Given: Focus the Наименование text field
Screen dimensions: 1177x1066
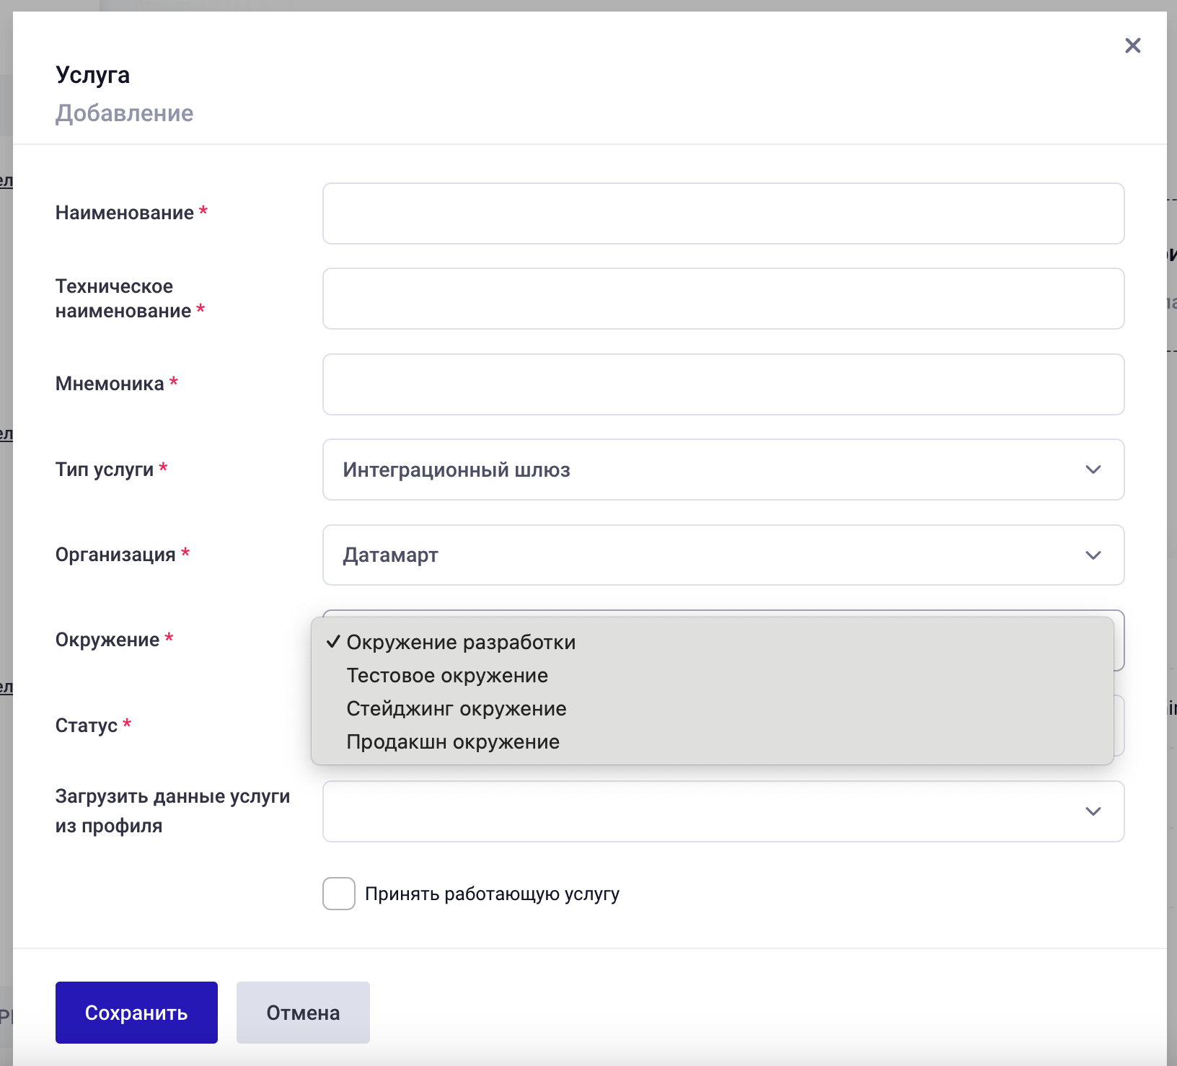Looking at the screenshot, I should click(x=723, y=213).
